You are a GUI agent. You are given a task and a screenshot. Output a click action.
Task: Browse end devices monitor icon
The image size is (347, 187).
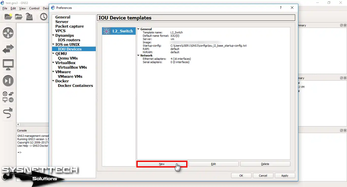click(8, 65)
